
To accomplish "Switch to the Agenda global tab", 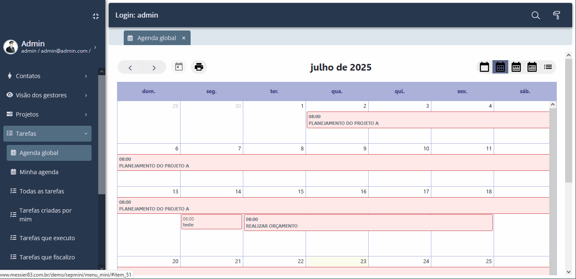I will [x=157, y=38].
